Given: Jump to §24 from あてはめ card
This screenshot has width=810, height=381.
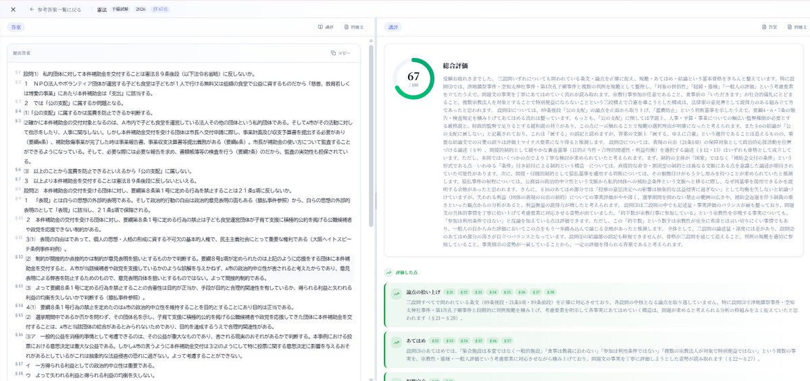Looking at the screenshot, I should (464, 341).
